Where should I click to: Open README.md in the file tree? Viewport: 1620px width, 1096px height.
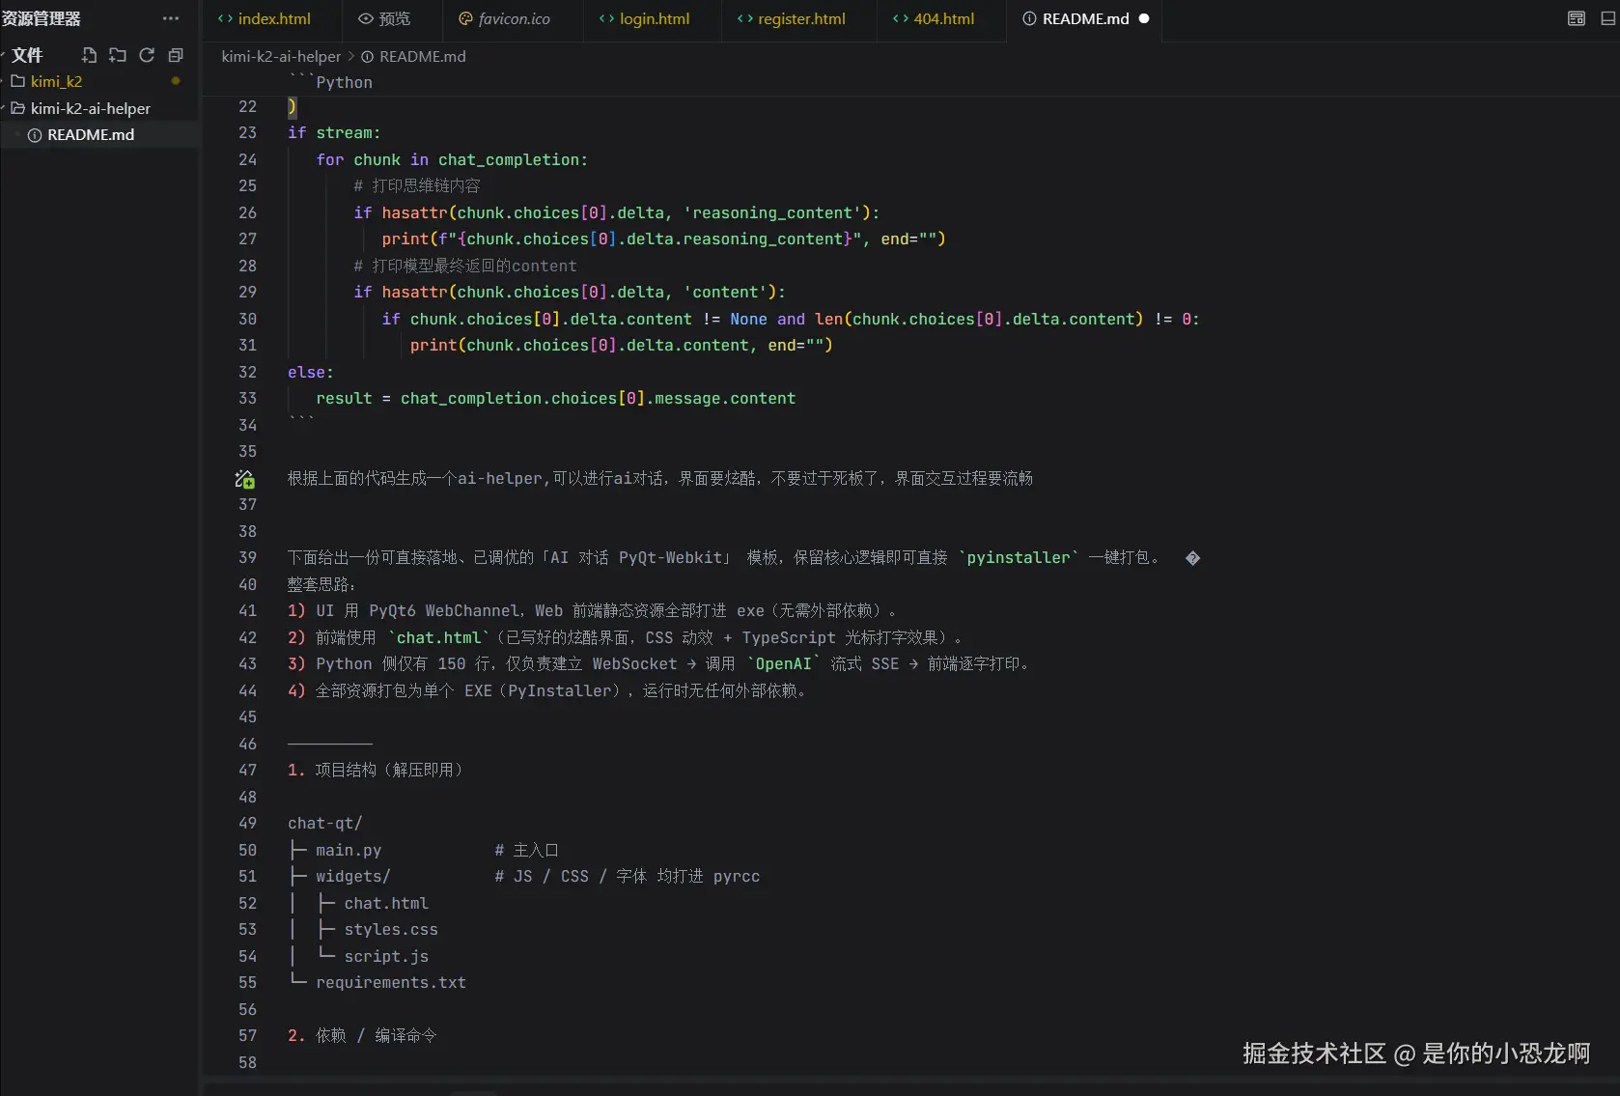coord(91,135)
